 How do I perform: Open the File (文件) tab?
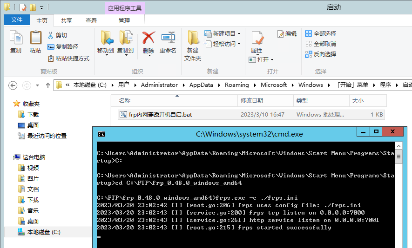coord(17,20)
